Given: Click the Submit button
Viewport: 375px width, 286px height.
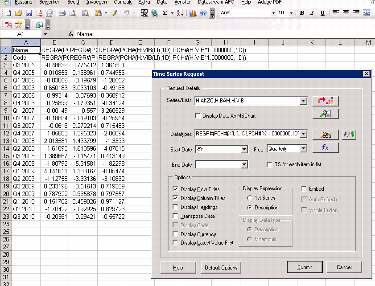Looking at the screenshot, I should coord(305,267).
